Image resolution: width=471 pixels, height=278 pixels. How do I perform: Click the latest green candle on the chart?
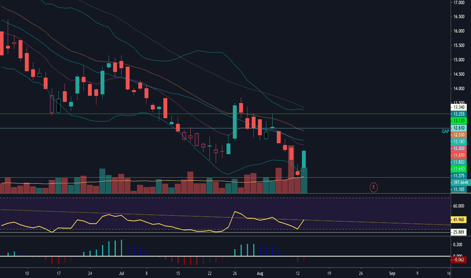[304, 159]
